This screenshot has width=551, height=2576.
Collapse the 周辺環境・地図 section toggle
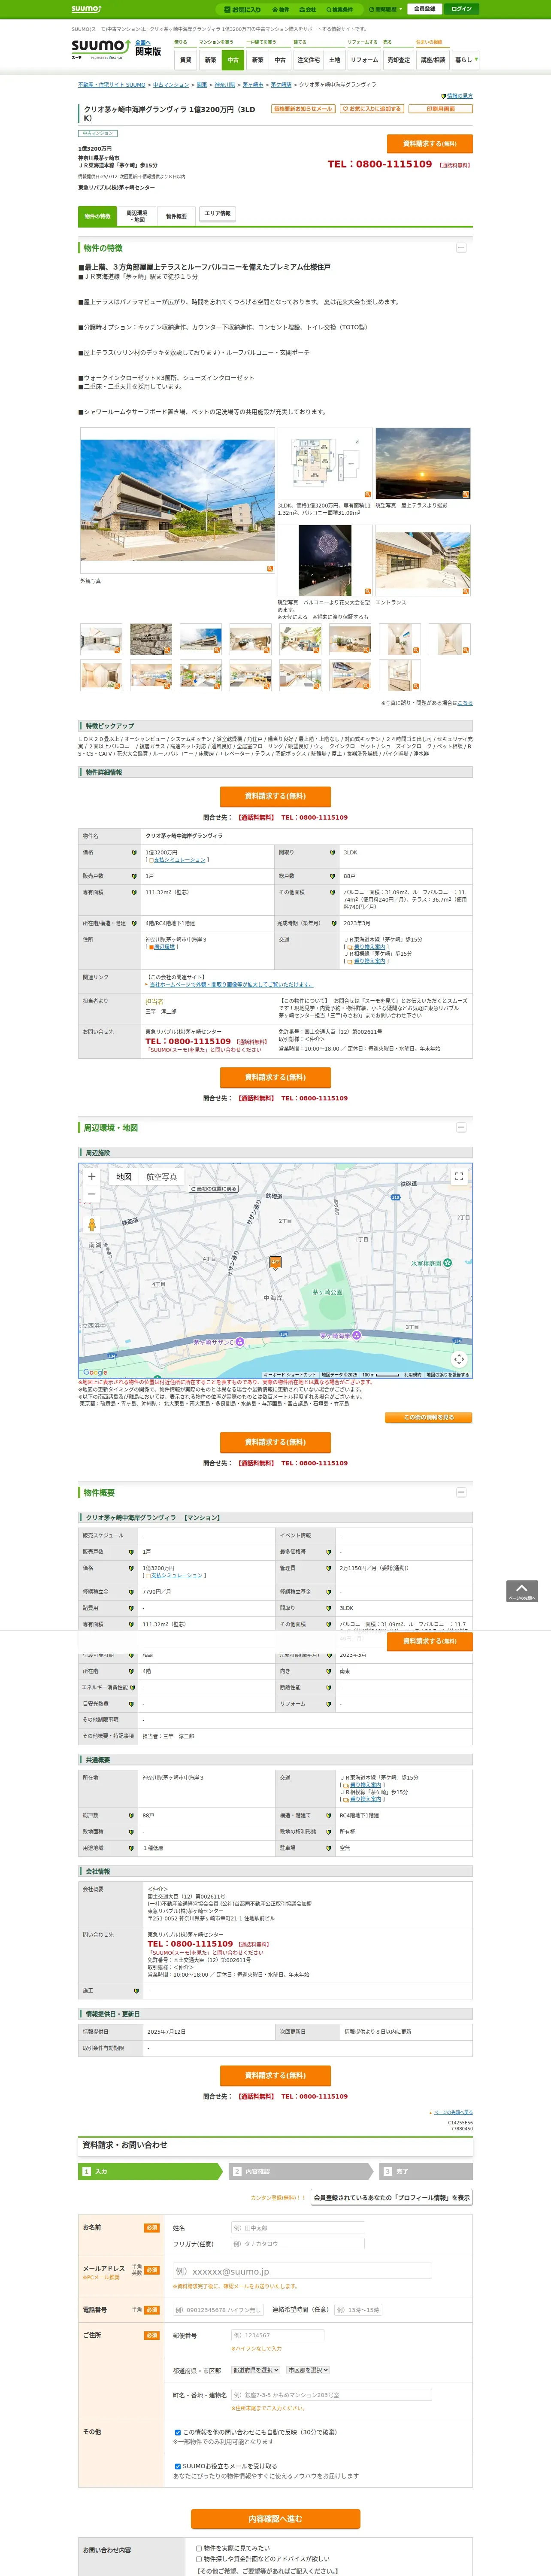click(461, 1127)
